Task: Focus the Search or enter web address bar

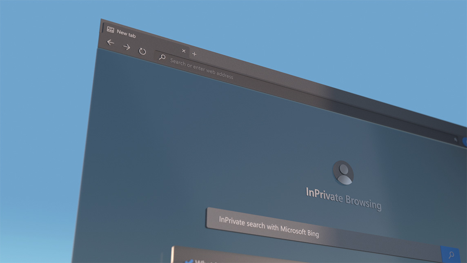Action: [307, 98]
